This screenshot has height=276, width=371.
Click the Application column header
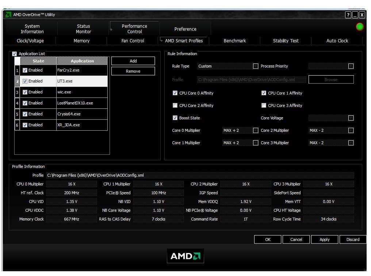tap(82, 61)
